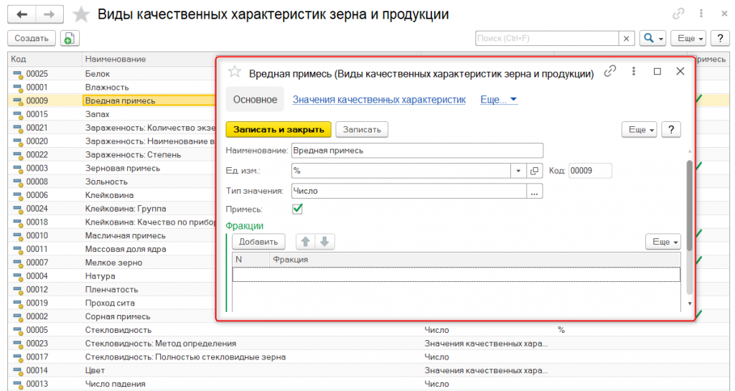Star the Вредная примесь dialog as favorite
Viewport: 735px width, 391px height.
234,72
